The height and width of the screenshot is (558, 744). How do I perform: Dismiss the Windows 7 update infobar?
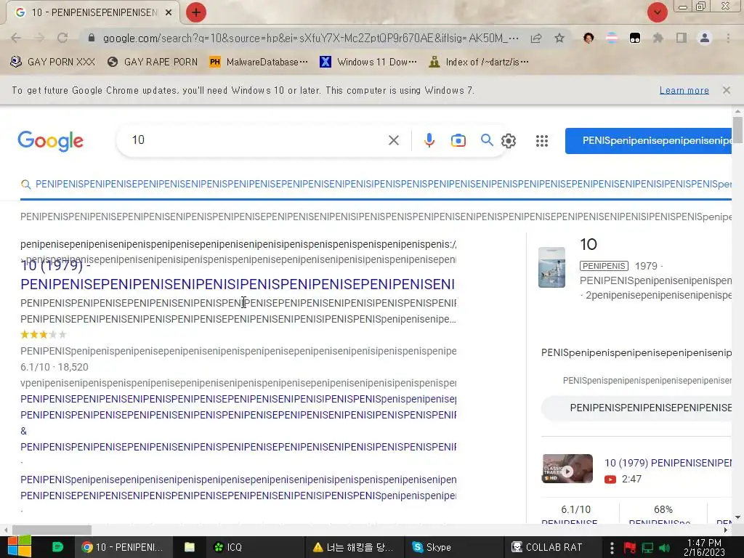coord(726,90)
